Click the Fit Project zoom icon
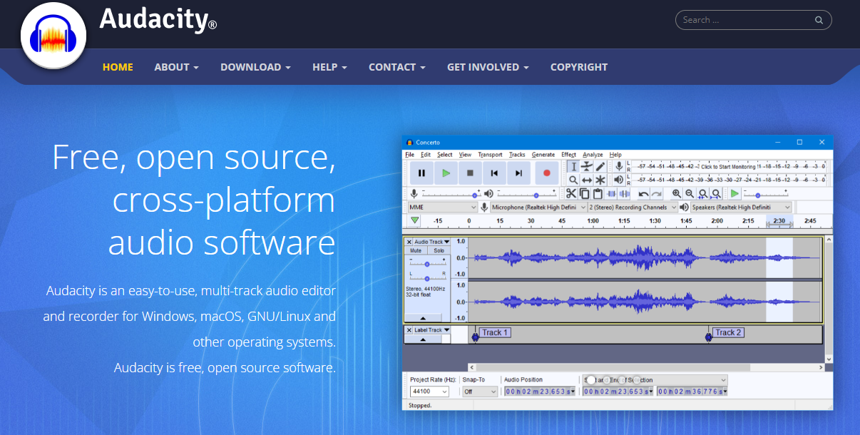This screenshot has height=435, width=860. (x=716, y=193)
